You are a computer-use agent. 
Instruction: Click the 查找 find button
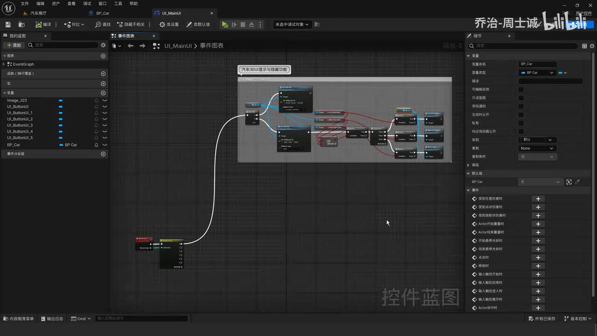click(x=103, y=24)
